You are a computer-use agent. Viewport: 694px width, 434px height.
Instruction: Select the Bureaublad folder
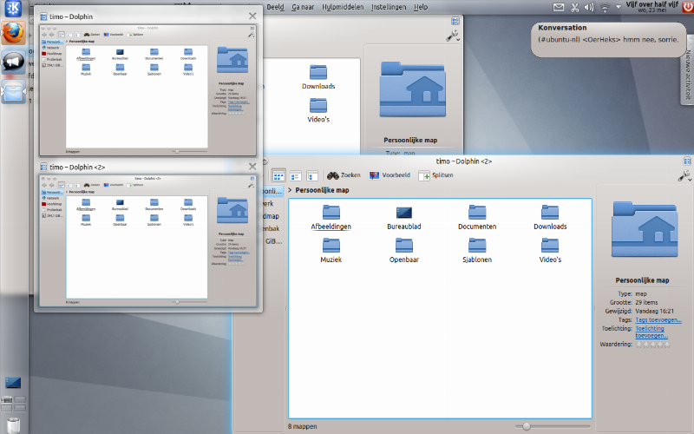403,218
